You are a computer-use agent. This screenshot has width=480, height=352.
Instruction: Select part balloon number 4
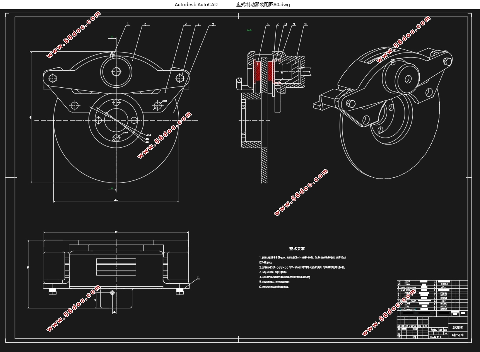click(x=199, y=24)
